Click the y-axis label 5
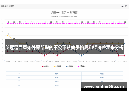129x93 pixels. point(2,60)
